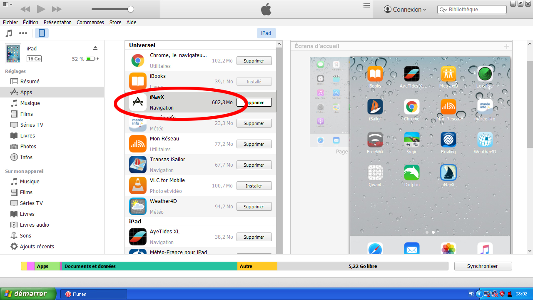Eject the iPad

click(95, 48)
